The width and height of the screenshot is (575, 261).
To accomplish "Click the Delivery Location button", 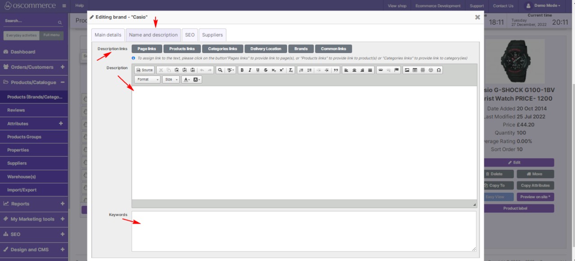I will click(266, 49).
